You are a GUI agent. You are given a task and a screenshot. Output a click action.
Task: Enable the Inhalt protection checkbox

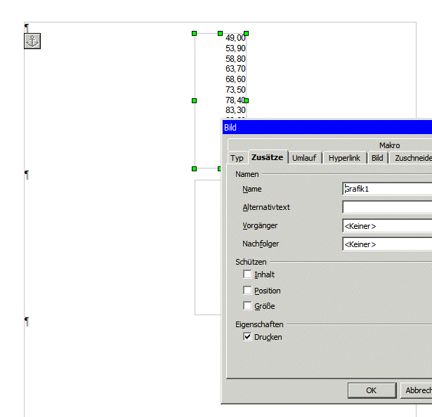tap(247, 274)
